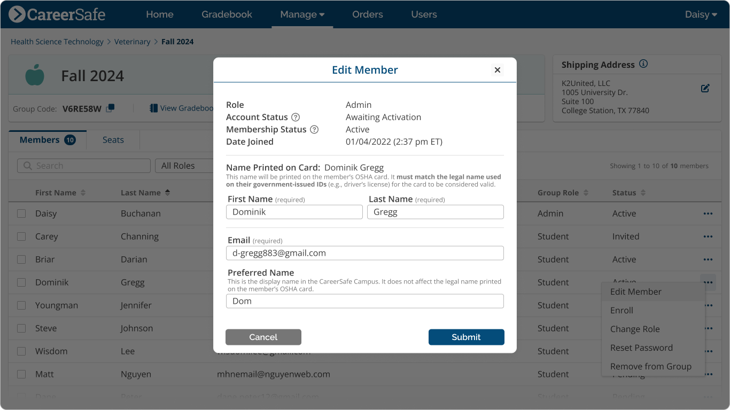Click the search magnifier in members search
Viewport: 730px width, 410px height.
pos(27,166)
